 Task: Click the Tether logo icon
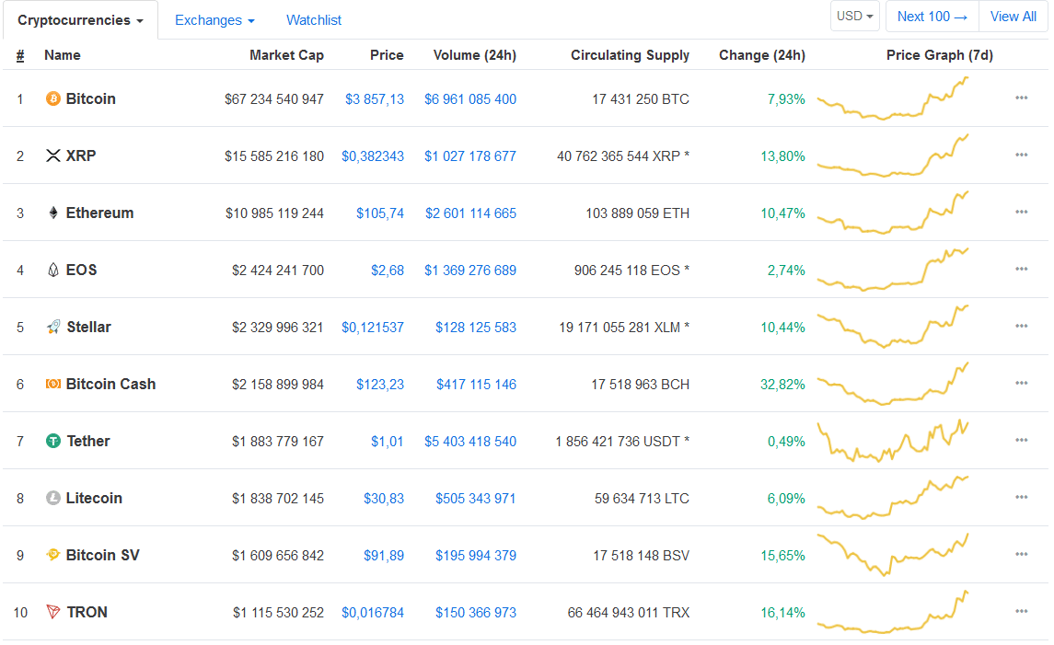coord(53,441)
